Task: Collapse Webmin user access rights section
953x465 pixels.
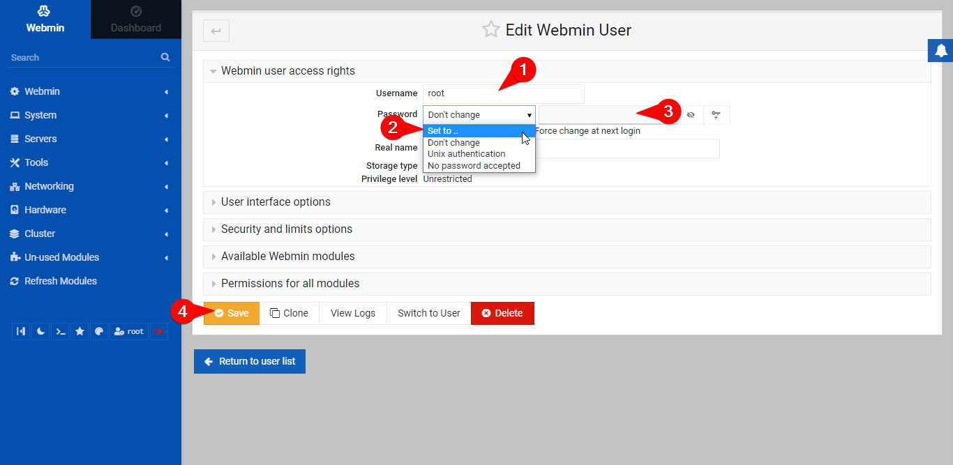Action: [567, 71]
